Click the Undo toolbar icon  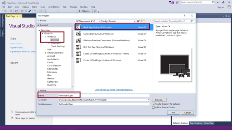[x=35, y=11]
